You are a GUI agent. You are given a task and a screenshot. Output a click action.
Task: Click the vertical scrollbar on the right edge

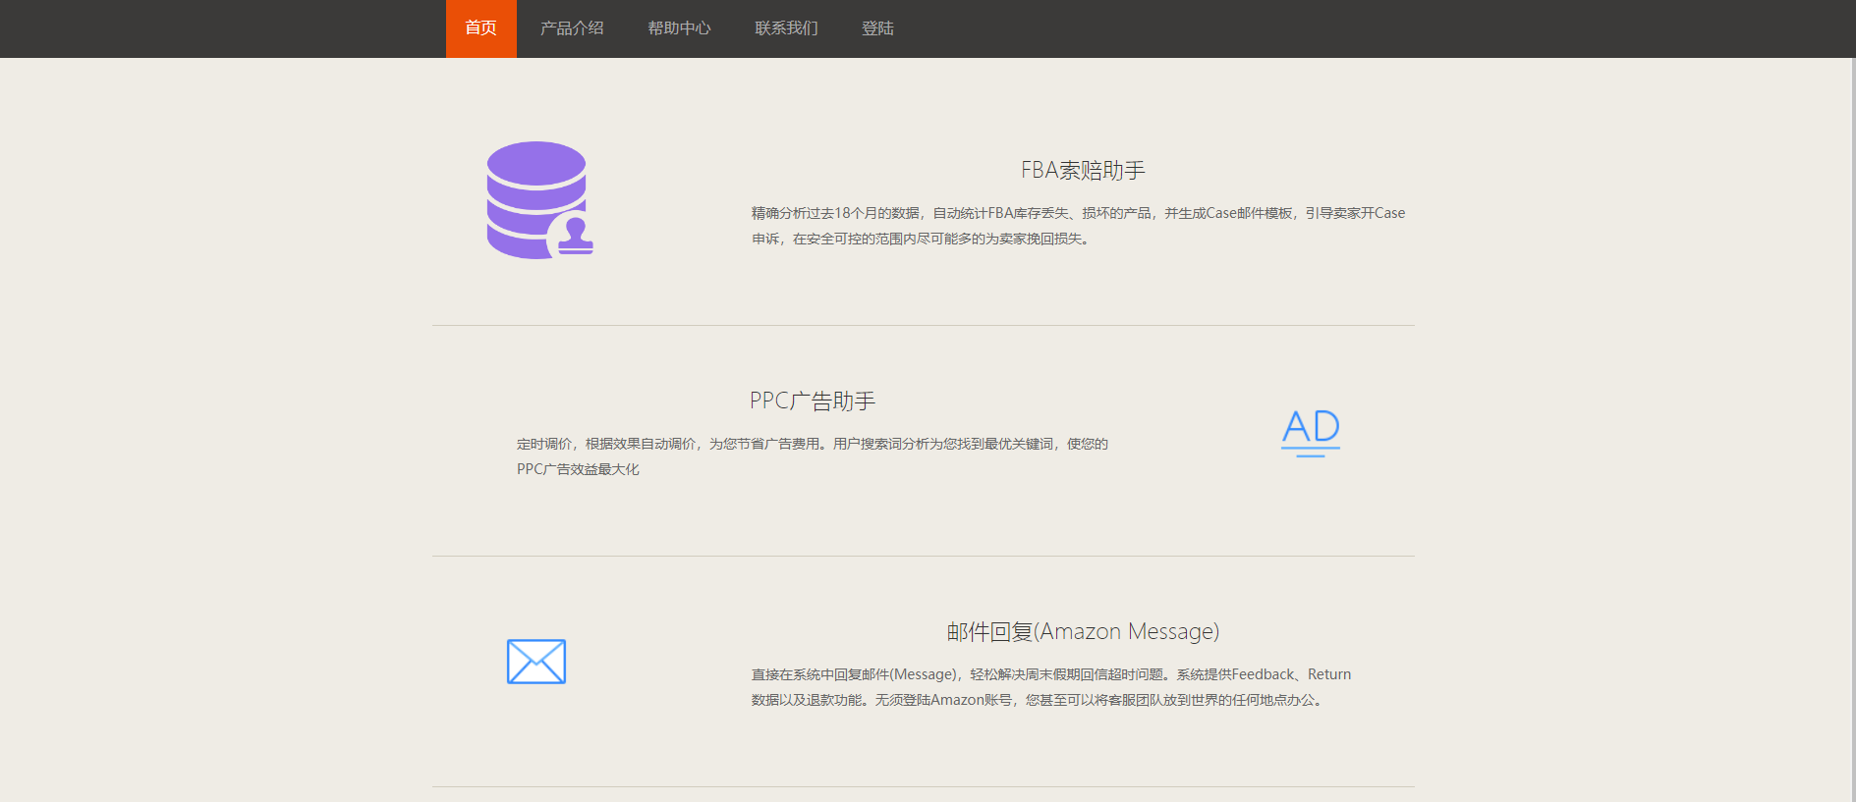1852,393
